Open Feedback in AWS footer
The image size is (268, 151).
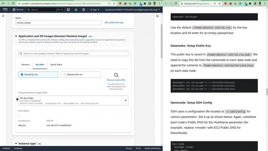coord(6,148)
